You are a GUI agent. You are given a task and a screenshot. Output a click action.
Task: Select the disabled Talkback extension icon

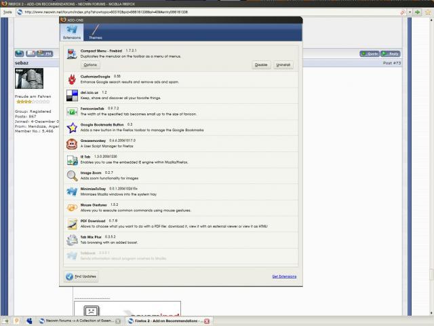pos(72,255)
